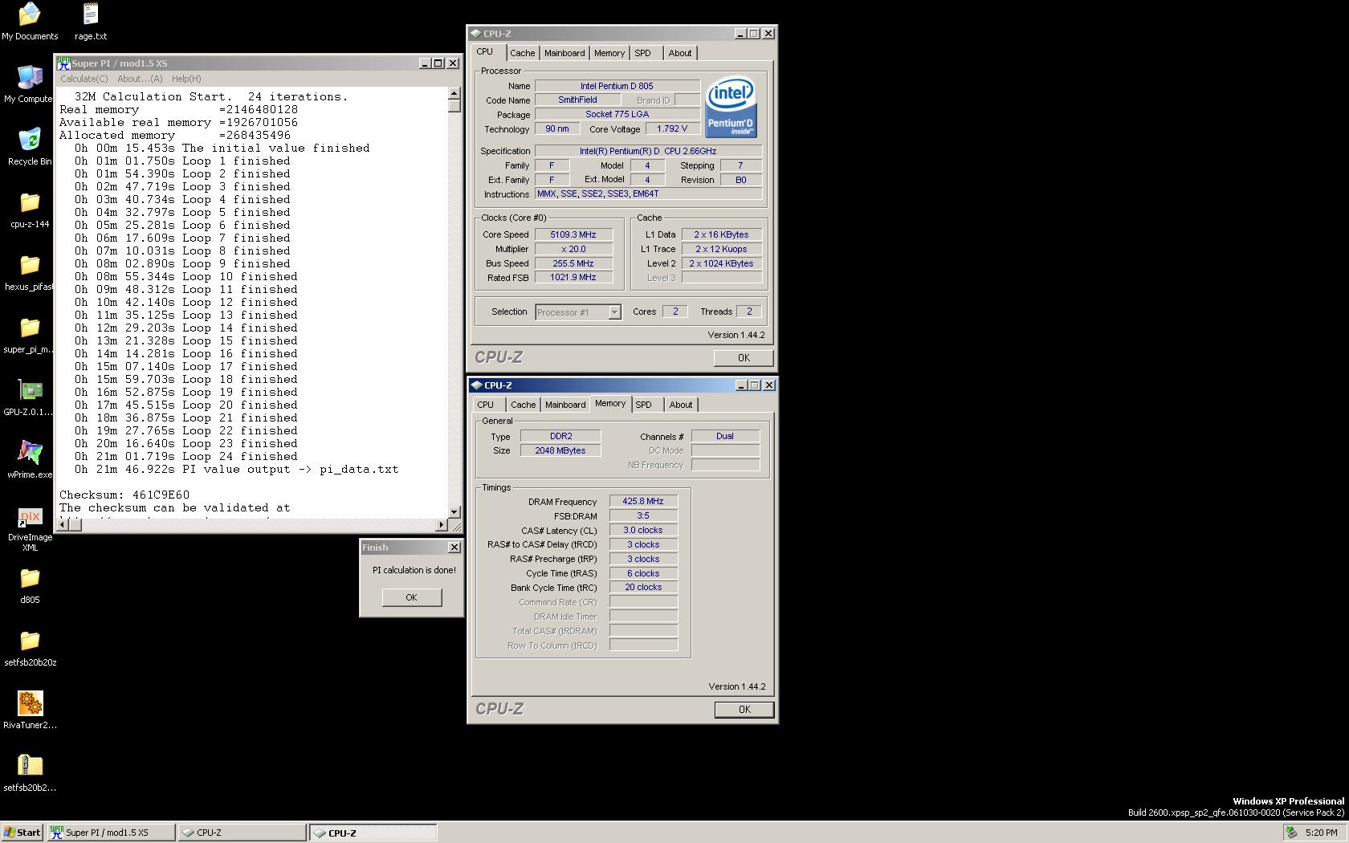Click the Super PI scroll down arrow

click(454, 511)
